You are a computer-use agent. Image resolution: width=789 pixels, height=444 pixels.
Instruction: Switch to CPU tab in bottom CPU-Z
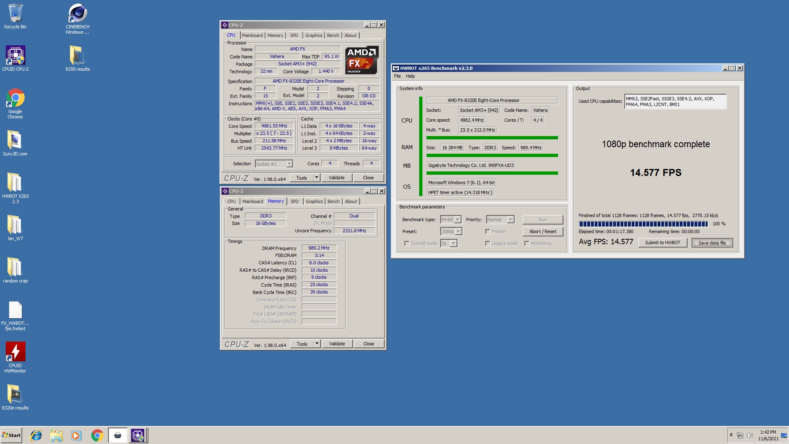[x=231, y=201]
